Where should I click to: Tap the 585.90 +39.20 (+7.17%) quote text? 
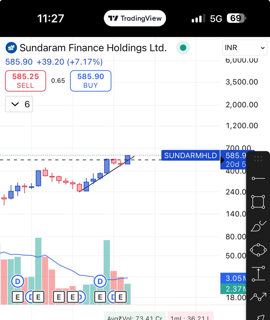coord(54,62)
